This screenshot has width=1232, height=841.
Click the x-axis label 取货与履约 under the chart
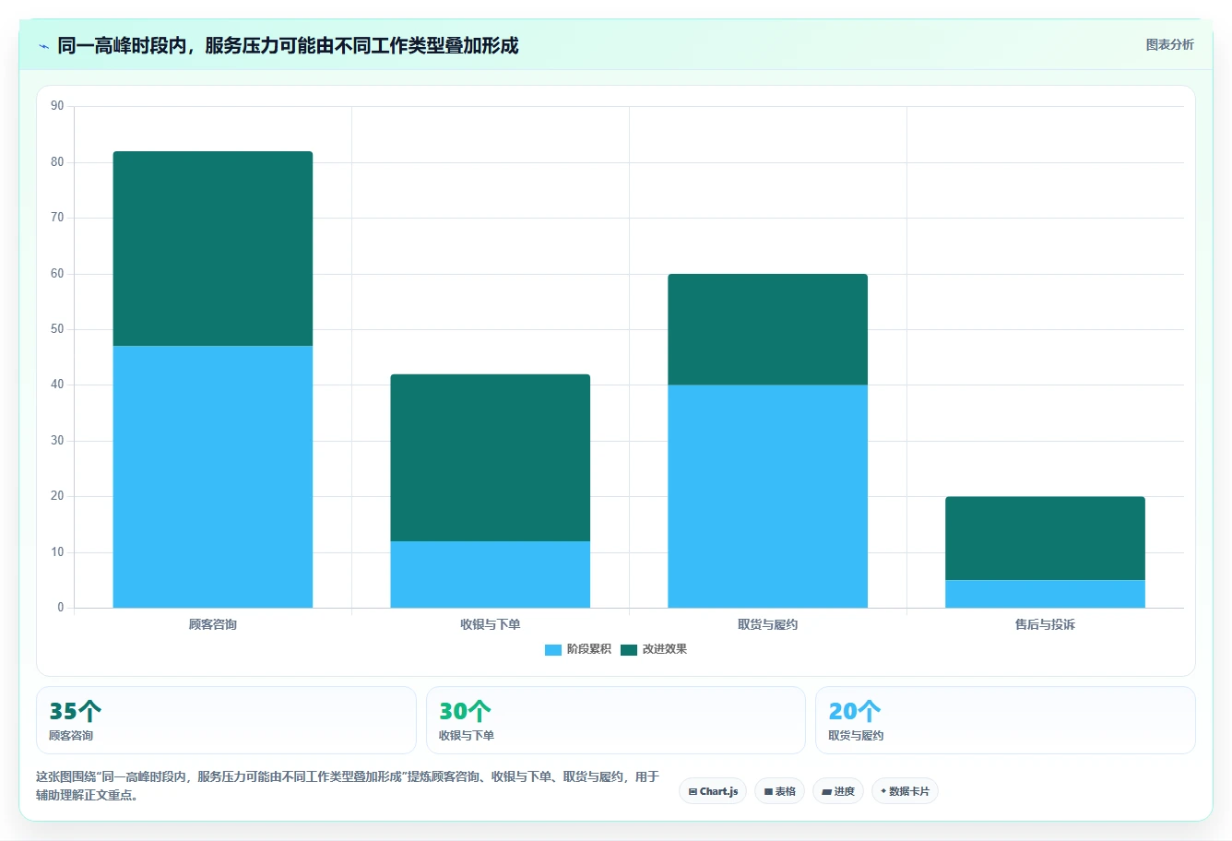[x=768, y=624]
